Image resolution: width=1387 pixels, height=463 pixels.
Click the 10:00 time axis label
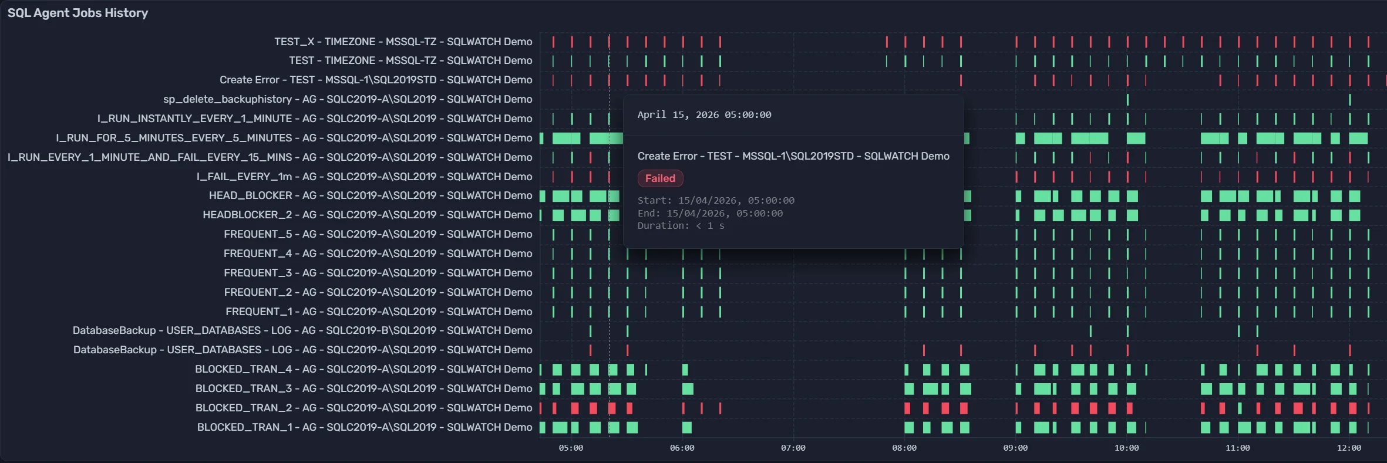1126,448
